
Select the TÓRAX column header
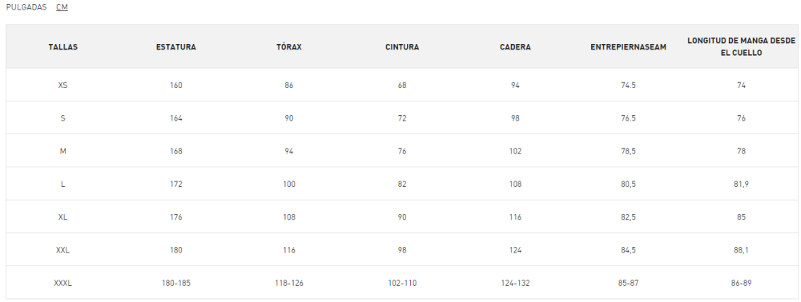tap(289, 47)
